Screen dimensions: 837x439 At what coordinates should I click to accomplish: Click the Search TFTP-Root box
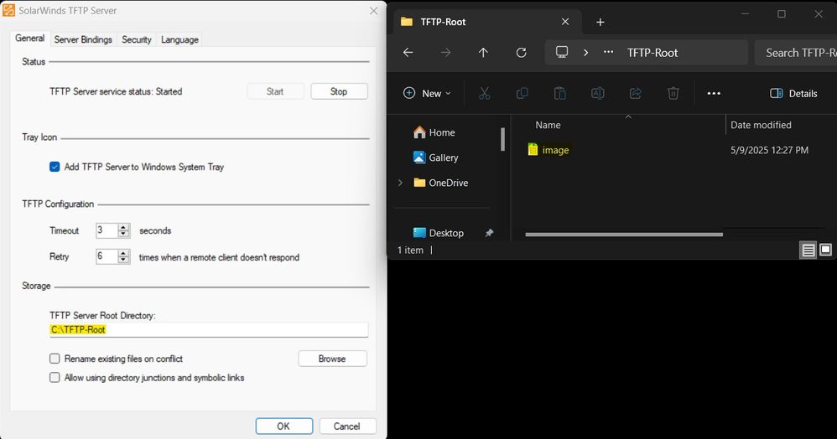[x=796, y=52]
